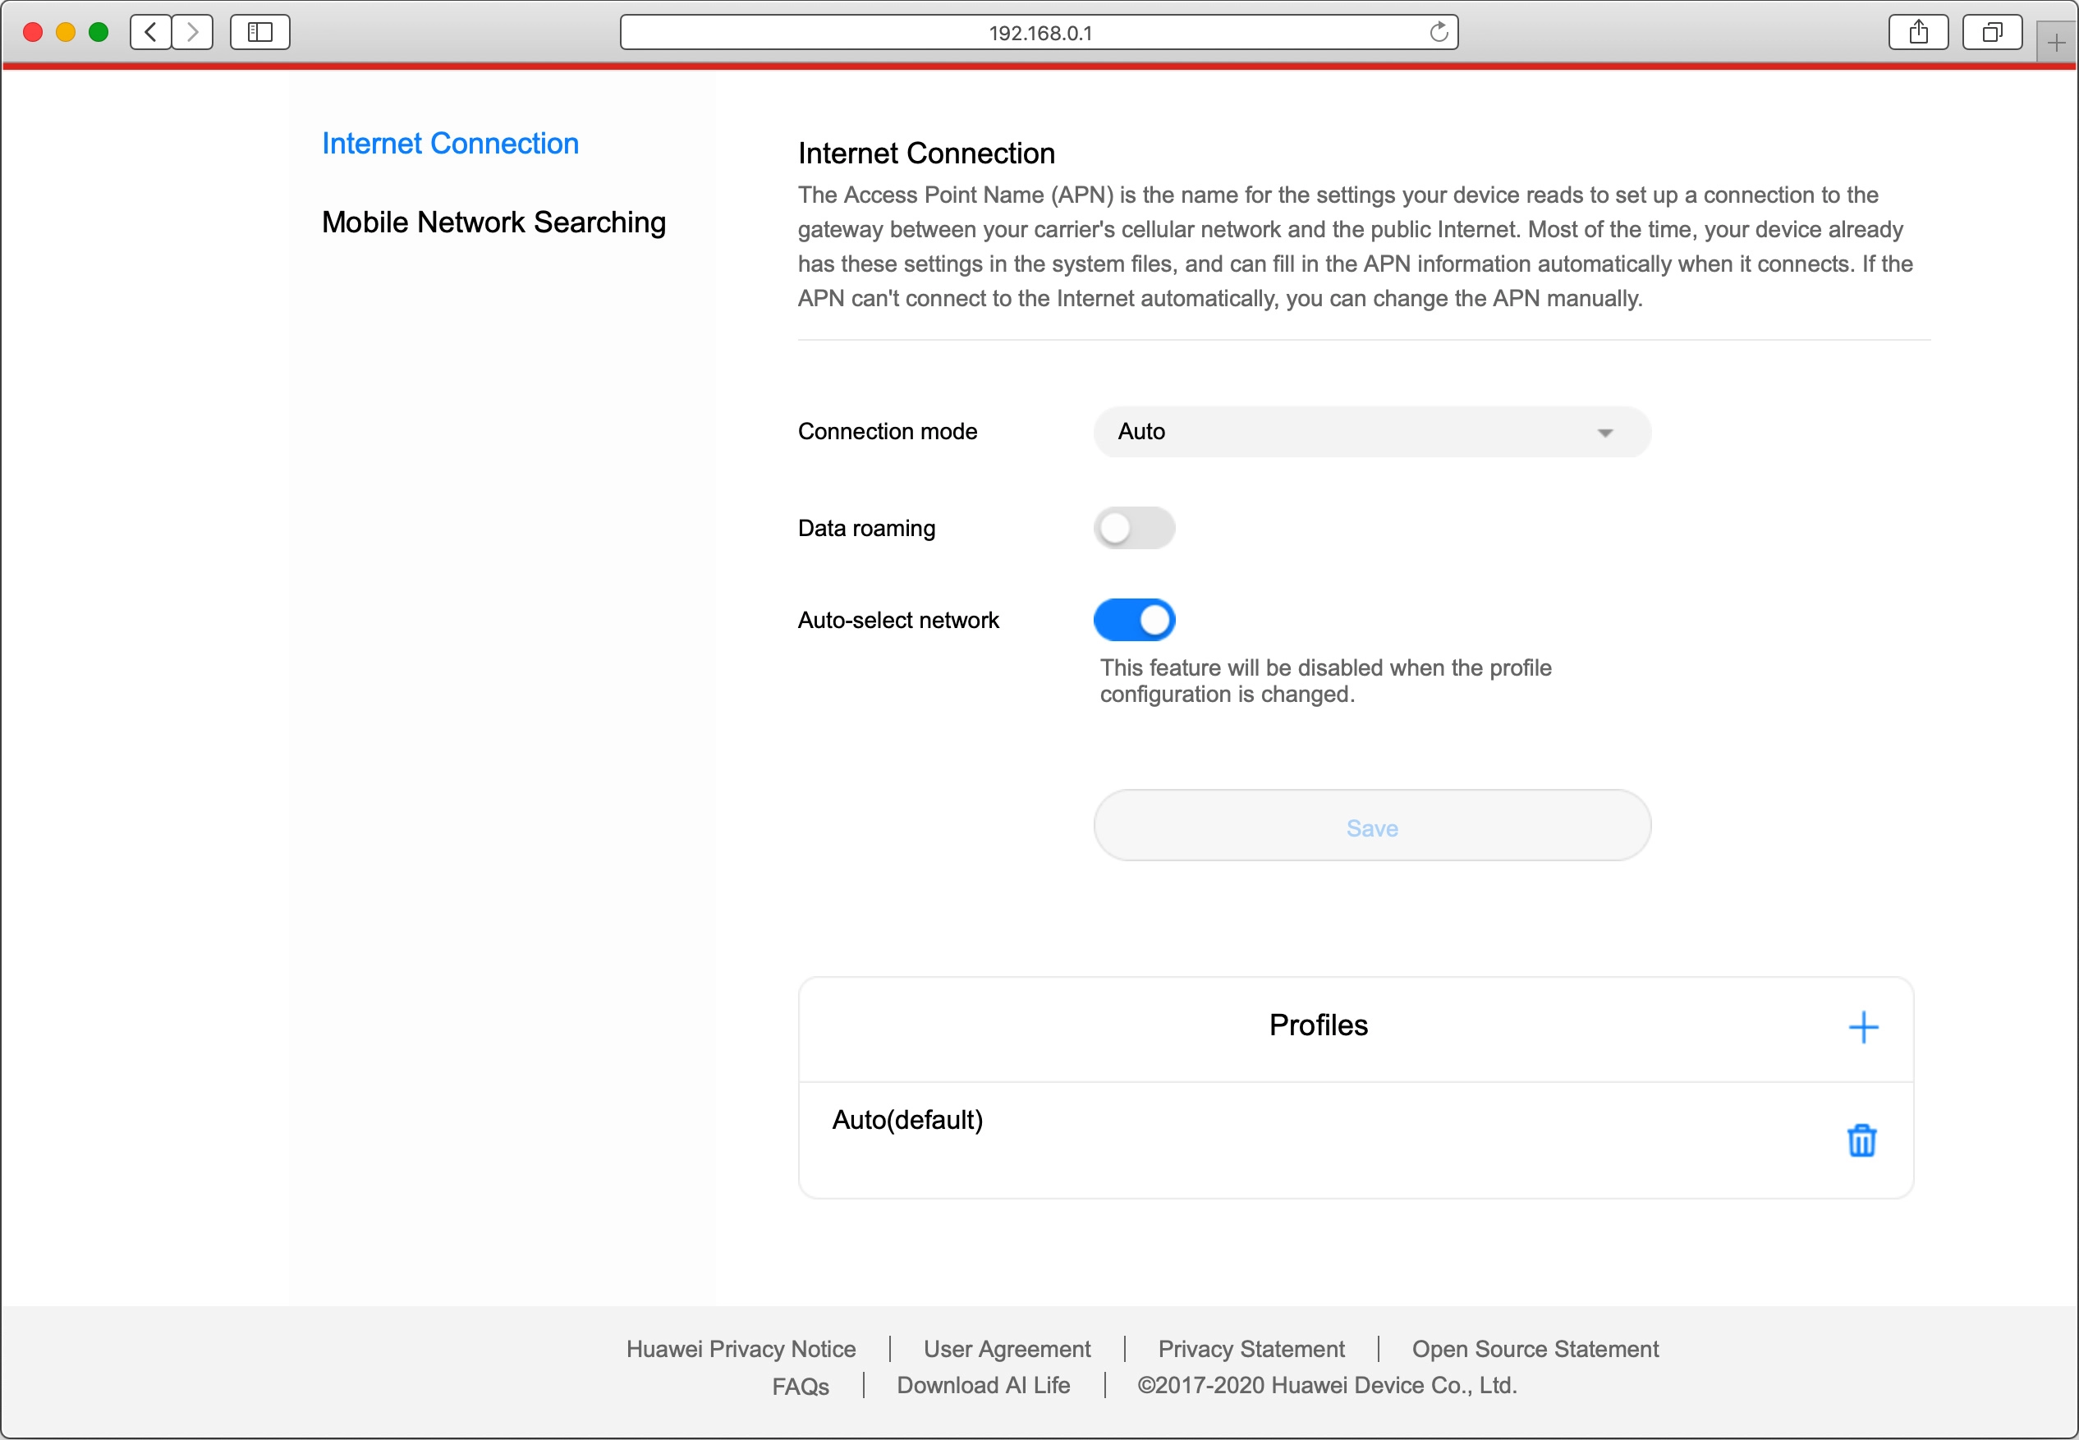Open the FAQs footer link
The image size is (2079, 1440).
coord(800,1386)
